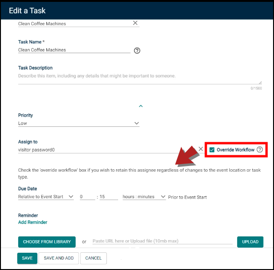Edit the Task Name text field
Image resolution: width=274 pixels, height=270 pixels.
coord(74,50)
